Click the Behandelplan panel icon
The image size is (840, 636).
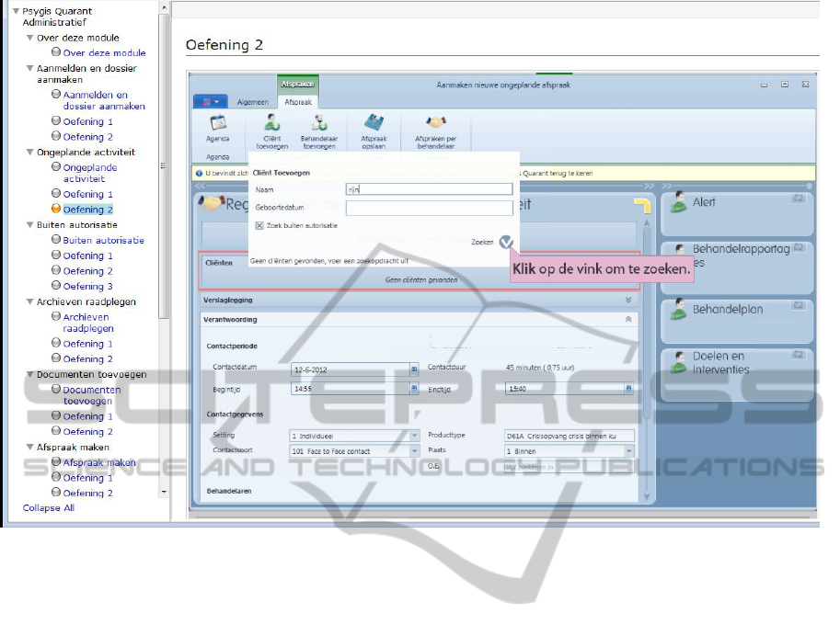click(678, 312)
